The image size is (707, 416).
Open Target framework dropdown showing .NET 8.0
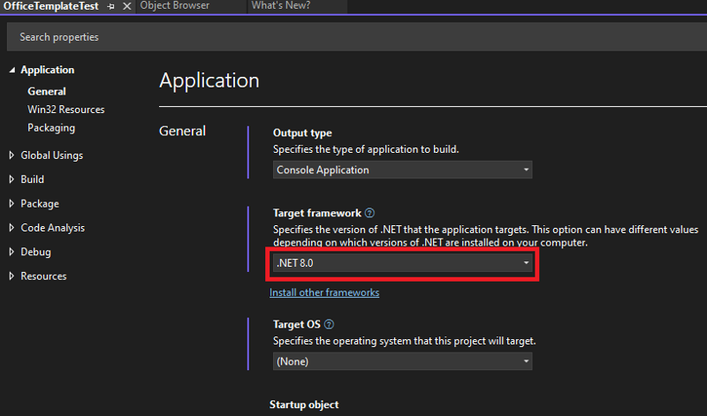402,263
